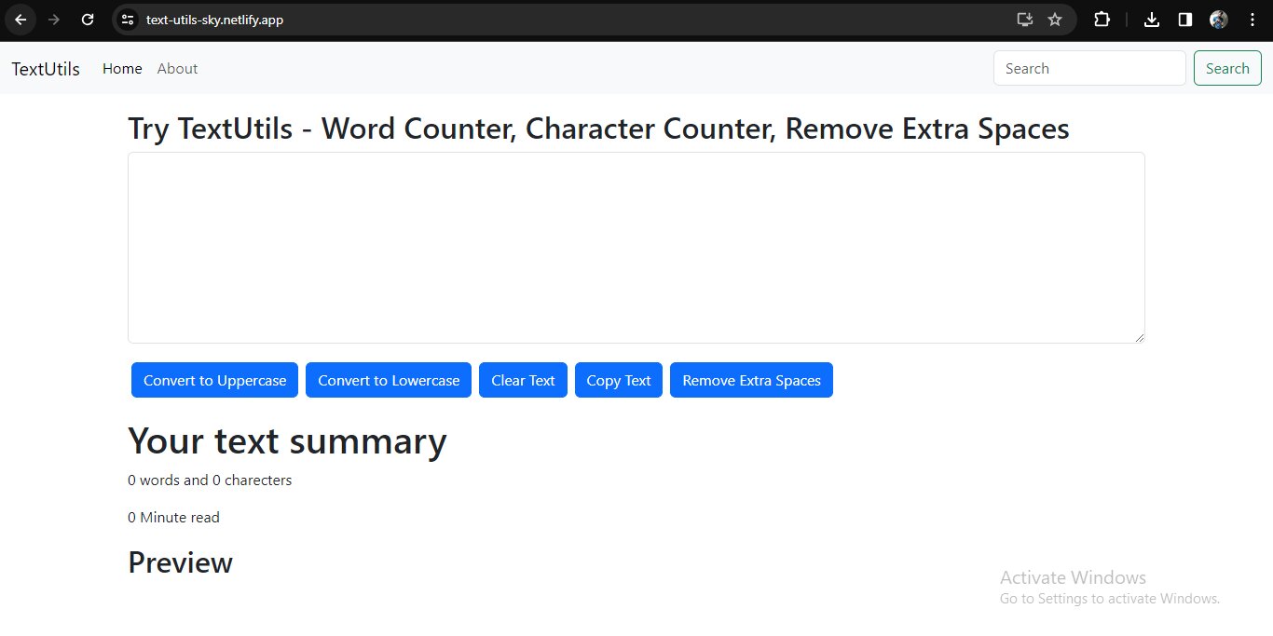The image size is (1273, 636).
Task: Click the '0 Minute read' text
Action: 173,518
